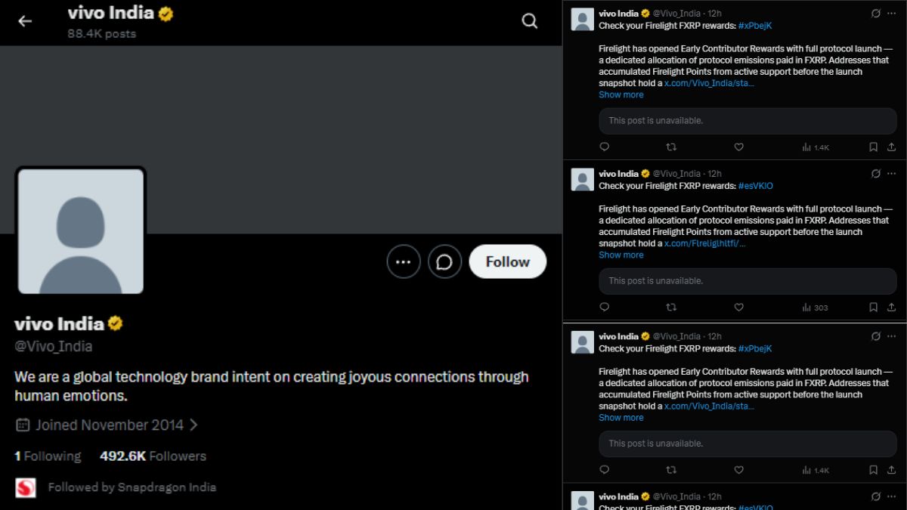Show more of the post linking to x.com/Firelightltfi
The image size is (907, 510).
pos(621,255)
